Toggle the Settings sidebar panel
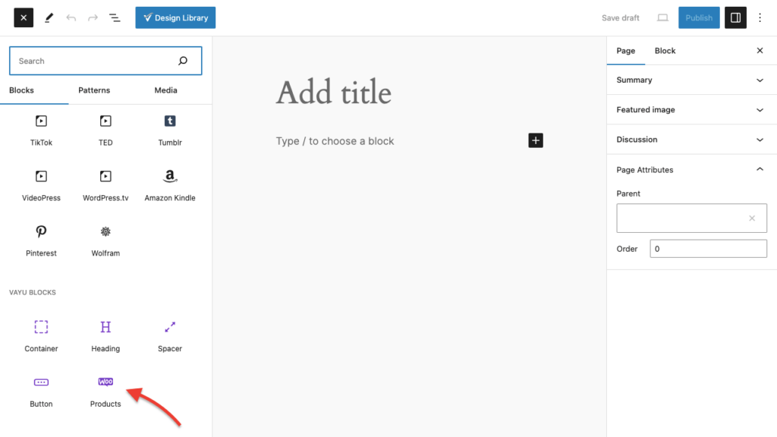This screenshot has width=777, height=437. coord(735,17)
